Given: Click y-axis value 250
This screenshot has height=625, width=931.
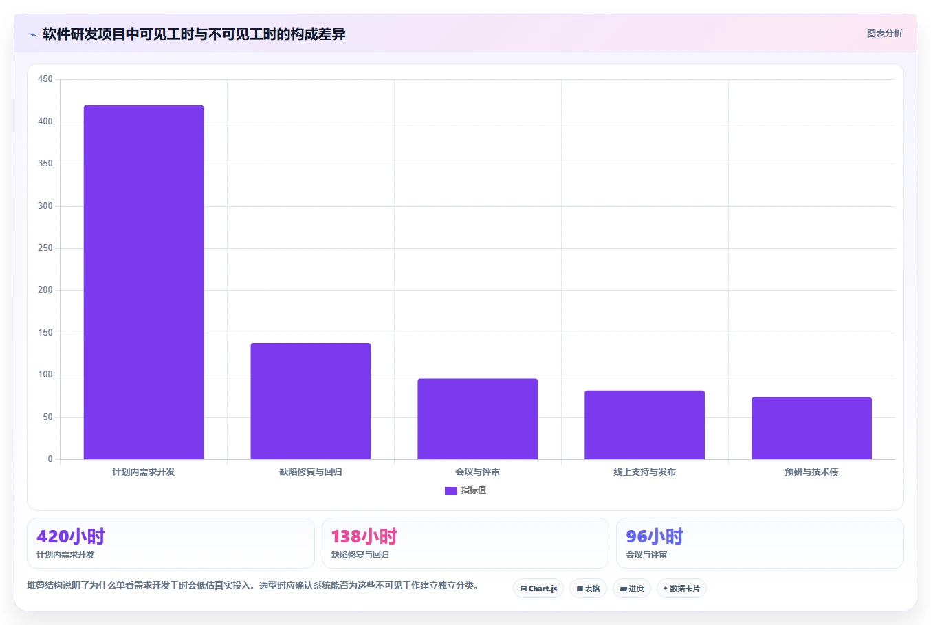Looking at the screenshot, I should click(45, 248).
